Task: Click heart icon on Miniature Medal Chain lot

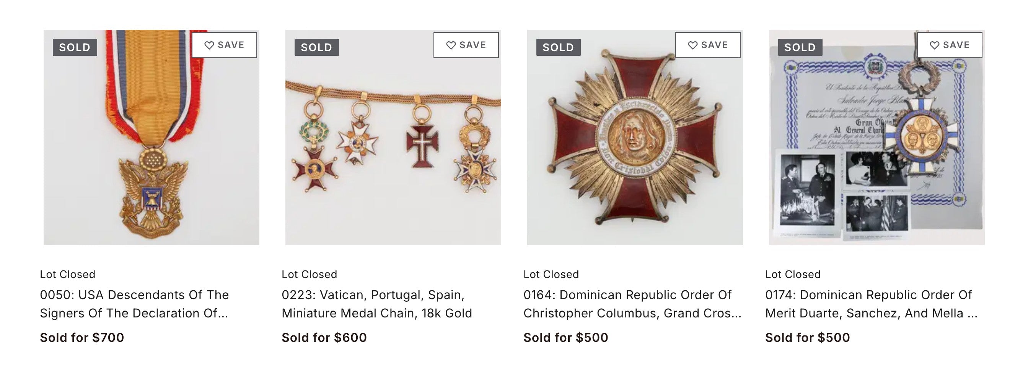Action: pos(451,45)
